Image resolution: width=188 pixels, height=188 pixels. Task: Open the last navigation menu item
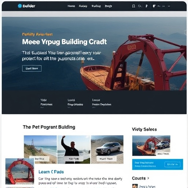(108, 6)
